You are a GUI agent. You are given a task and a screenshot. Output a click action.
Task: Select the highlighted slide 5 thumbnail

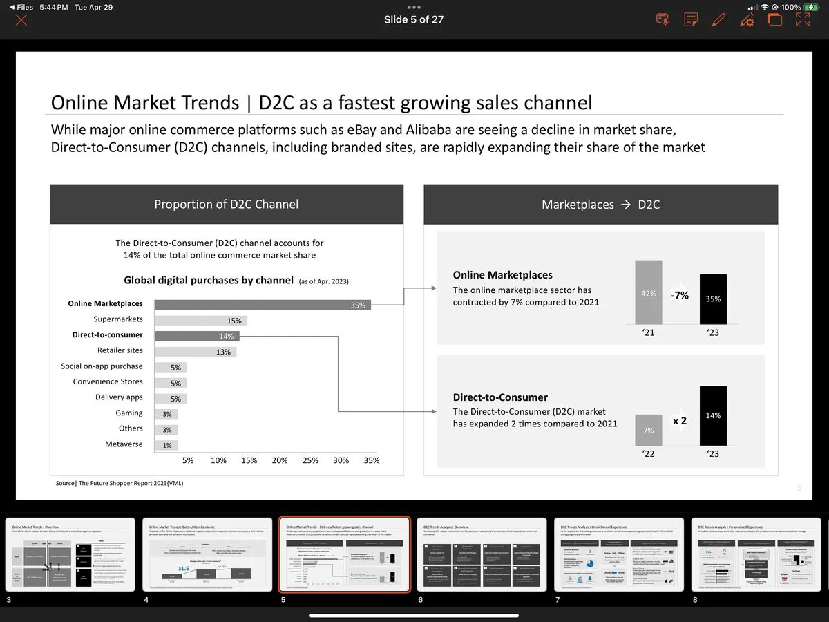(344, 555)
